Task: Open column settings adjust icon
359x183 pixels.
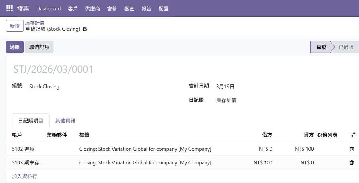Action: click(353, 135)
